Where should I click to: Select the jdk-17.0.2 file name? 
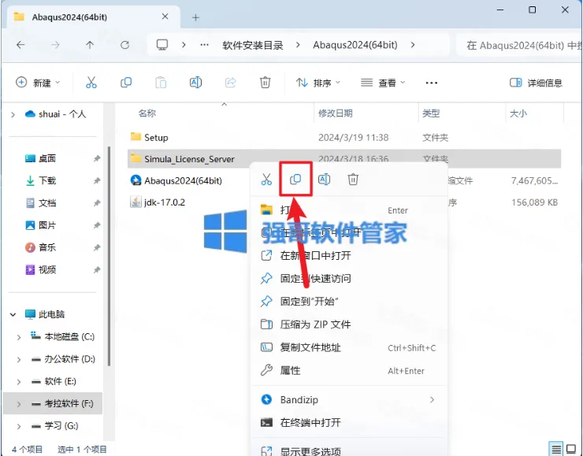pyautogui.click(x=165, y=202)
